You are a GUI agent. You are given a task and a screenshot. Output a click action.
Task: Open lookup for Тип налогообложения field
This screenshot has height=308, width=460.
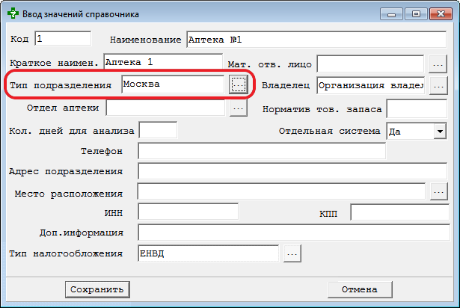tap(292, 253)
